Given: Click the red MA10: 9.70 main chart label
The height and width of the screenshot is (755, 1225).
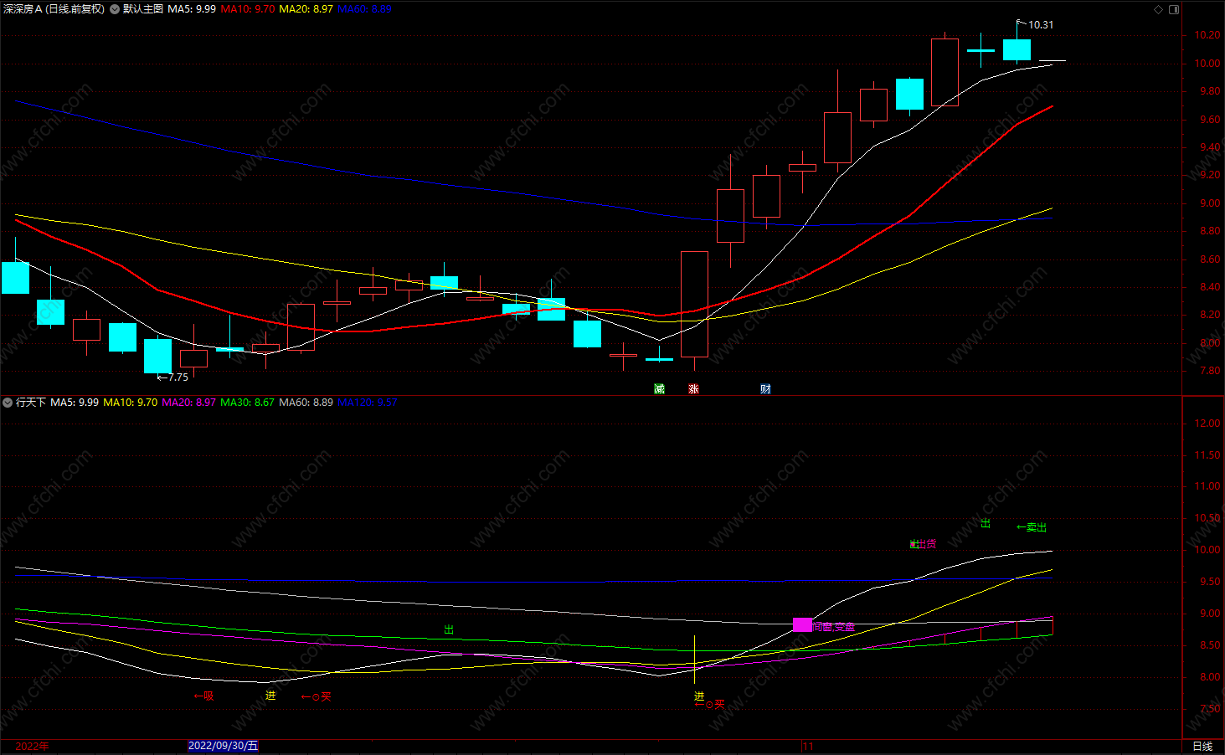Looking at the screenshot, I should point(248,9).
